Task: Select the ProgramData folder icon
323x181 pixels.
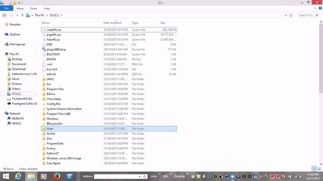Action: 44,143
